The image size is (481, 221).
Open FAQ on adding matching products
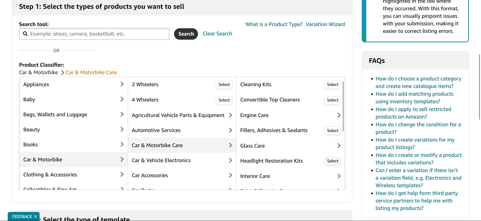click(x=414, y=98)
